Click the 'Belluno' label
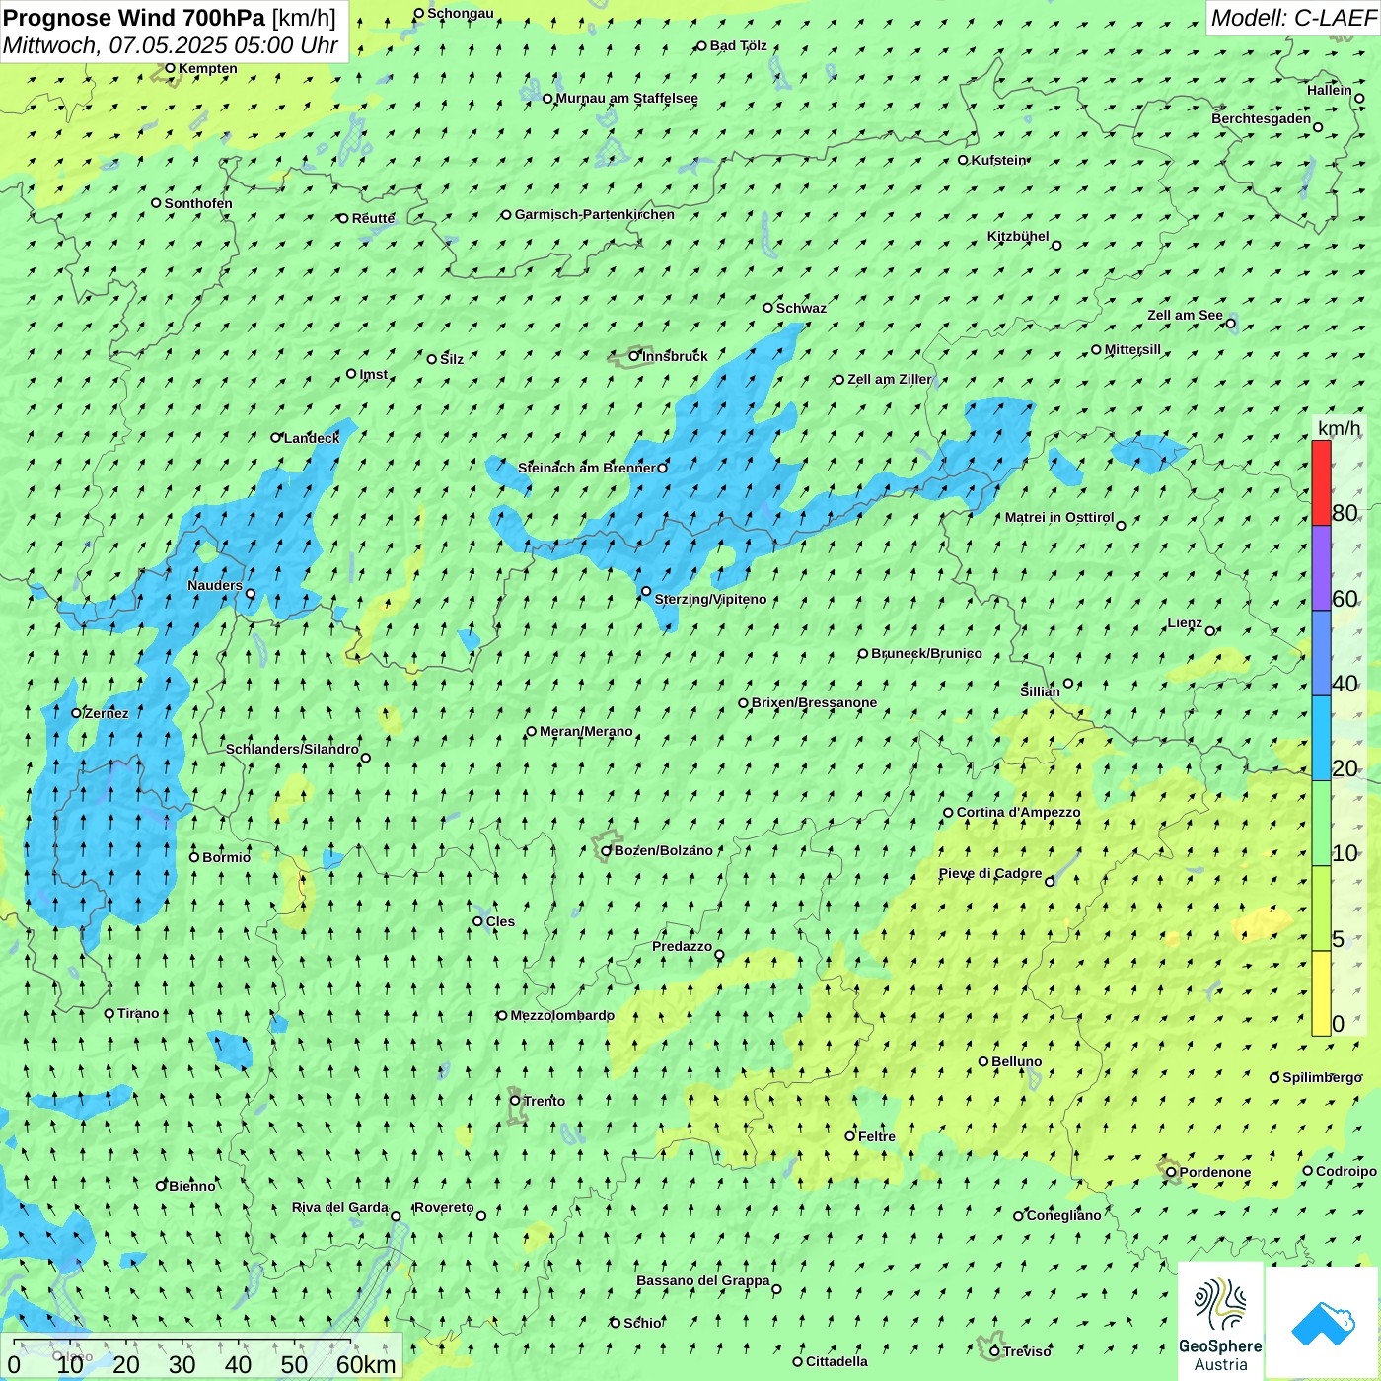The height and width of the screenshot is (1381, 1381). [x=1016, y=1061]
